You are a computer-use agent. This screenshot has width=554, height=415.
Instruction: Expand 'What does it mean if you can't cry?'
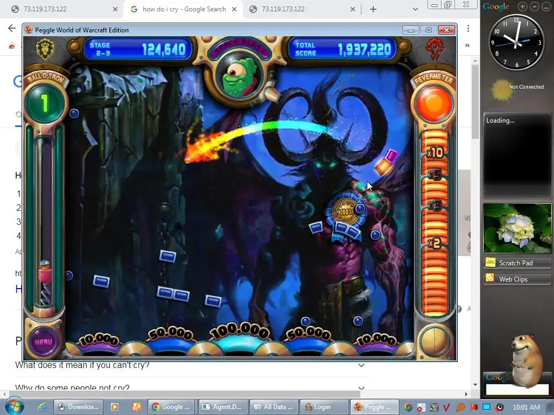tap(361, 365)
